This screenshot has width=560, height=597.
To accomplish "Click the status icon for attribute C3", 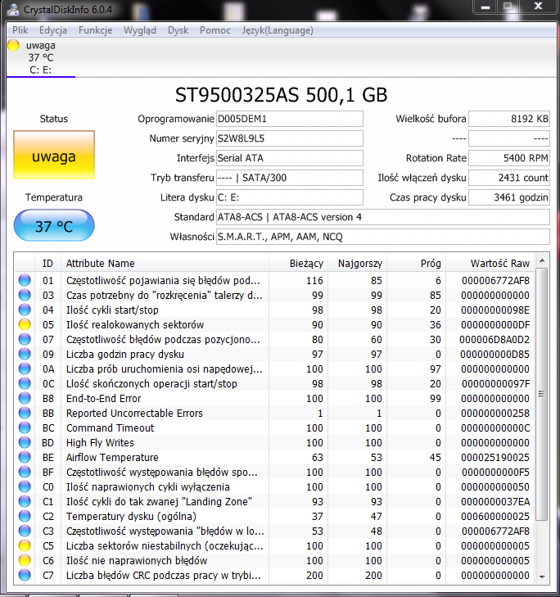I will [25, 531].
